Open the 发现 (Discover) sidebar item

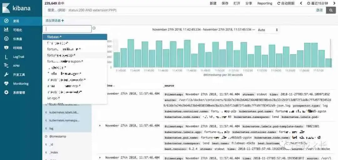(x=21, y=21)
